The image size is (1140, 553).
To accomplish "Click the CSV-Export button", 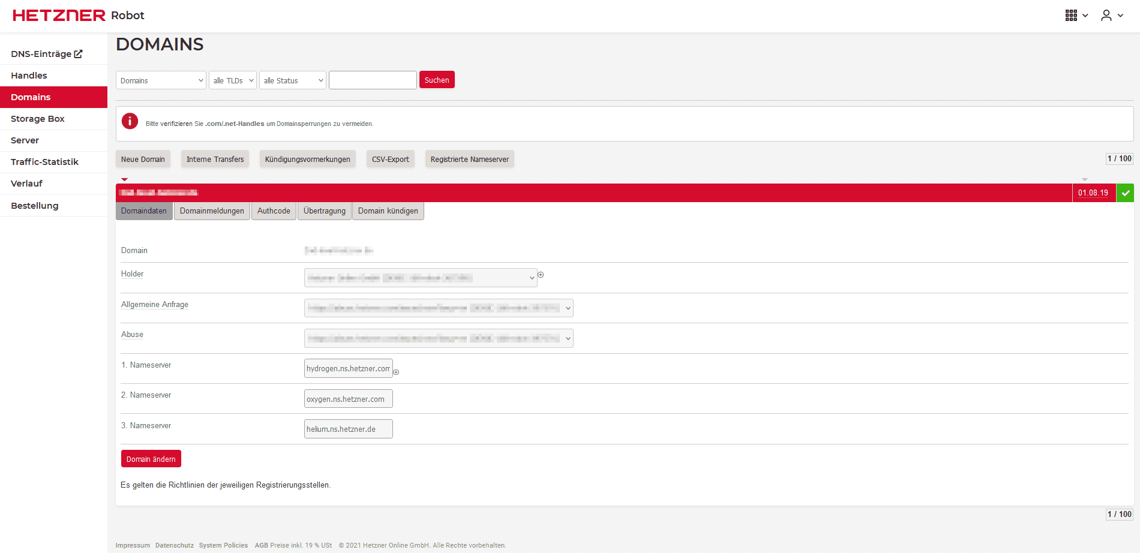I will click(x=391, y=159).
